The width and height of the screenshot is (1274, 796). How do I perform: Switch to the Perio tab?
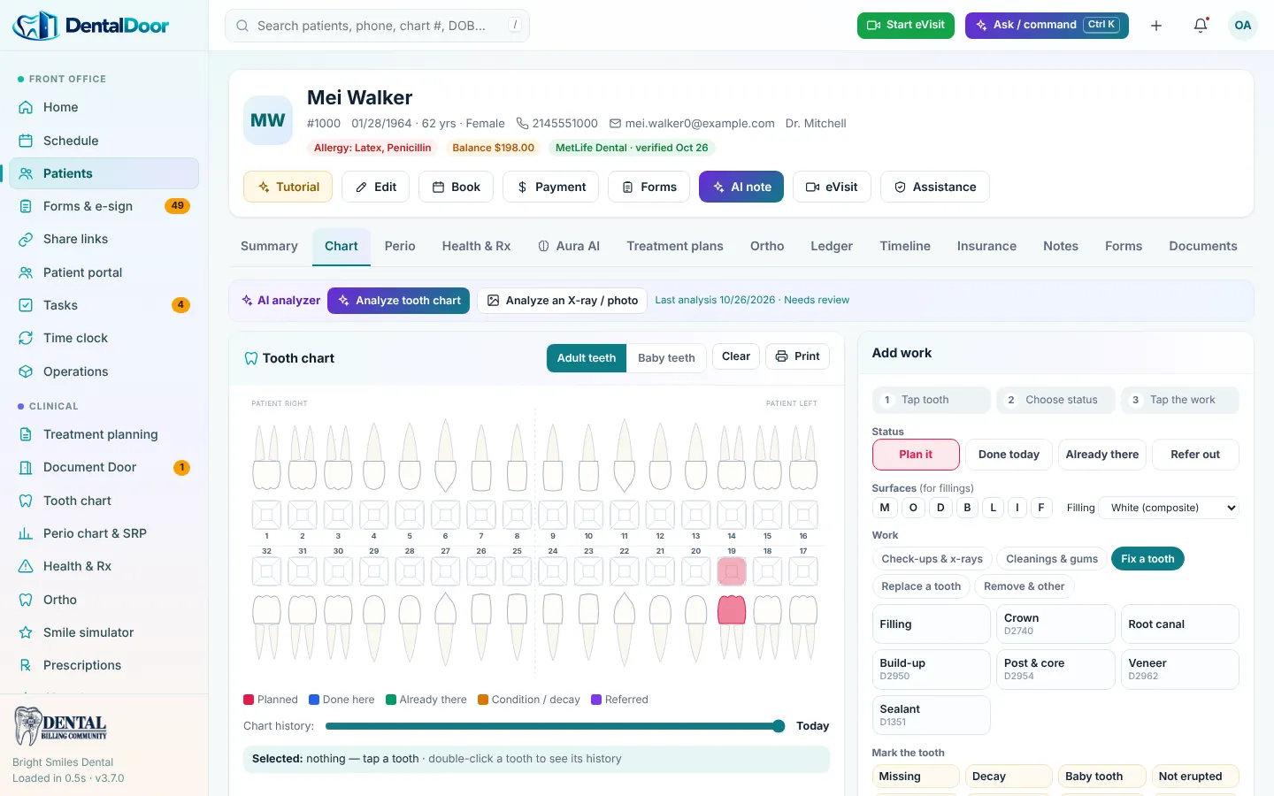(x=400, y=246)
